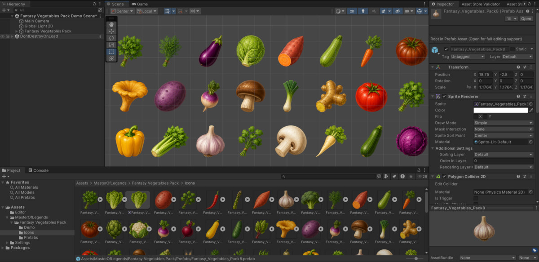Click the prefab cube icon in Inspector
Screen dimensions: 539x262
(435, 50)
